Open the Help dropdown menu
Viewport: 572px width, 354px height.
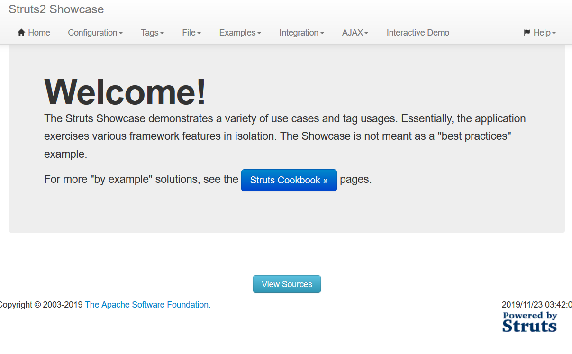pos(540,33)
